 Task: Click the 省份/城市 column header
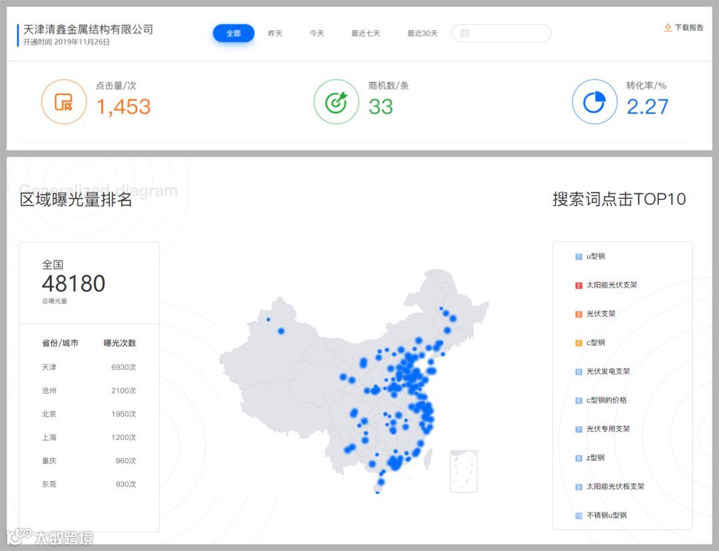click(60, 343)
